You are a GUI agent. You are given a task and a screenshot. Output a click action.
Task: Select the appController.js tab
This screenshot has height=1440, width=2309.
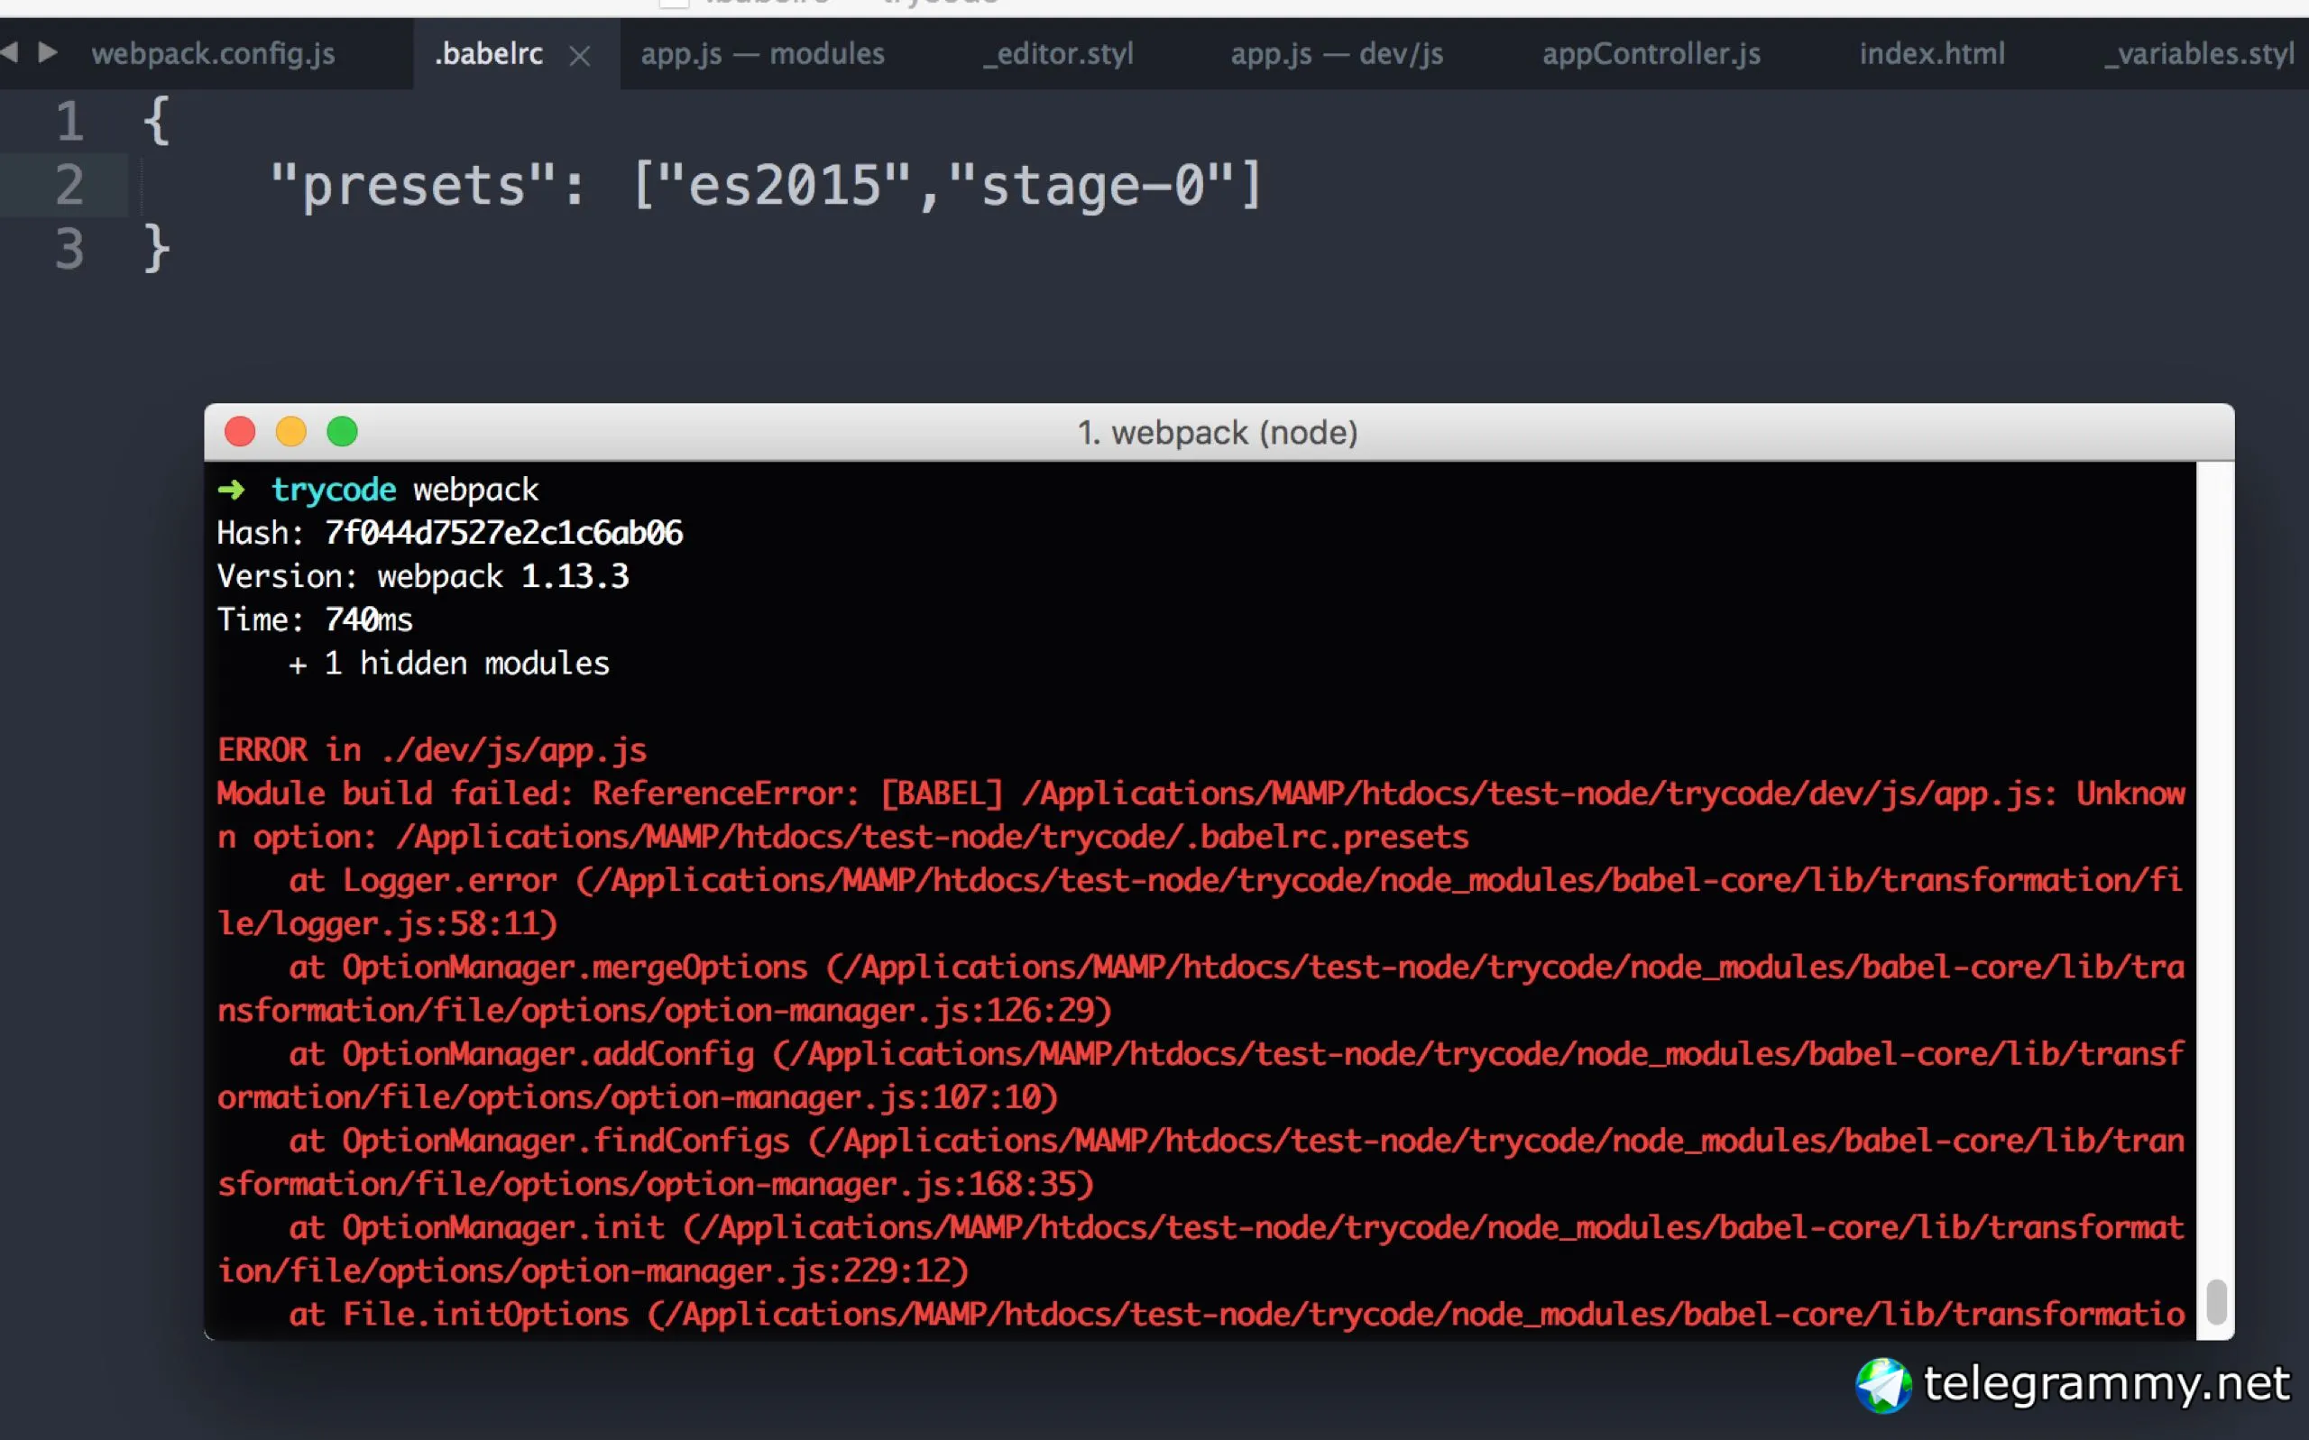click(x=1651, y=54)
